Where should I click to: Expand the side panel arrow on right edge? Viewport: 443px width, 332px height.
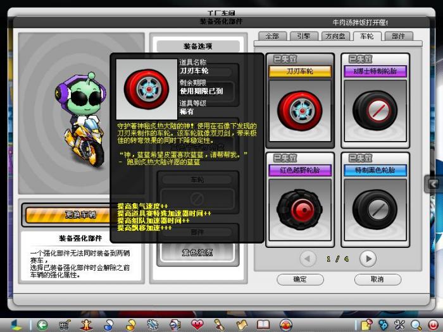434,184
